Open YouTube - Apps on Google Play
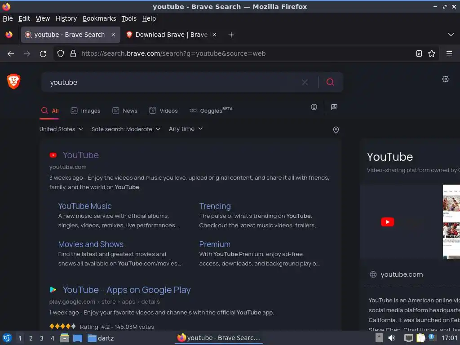The height and width of the screenshot is (345, 460). tap(126, 290)
